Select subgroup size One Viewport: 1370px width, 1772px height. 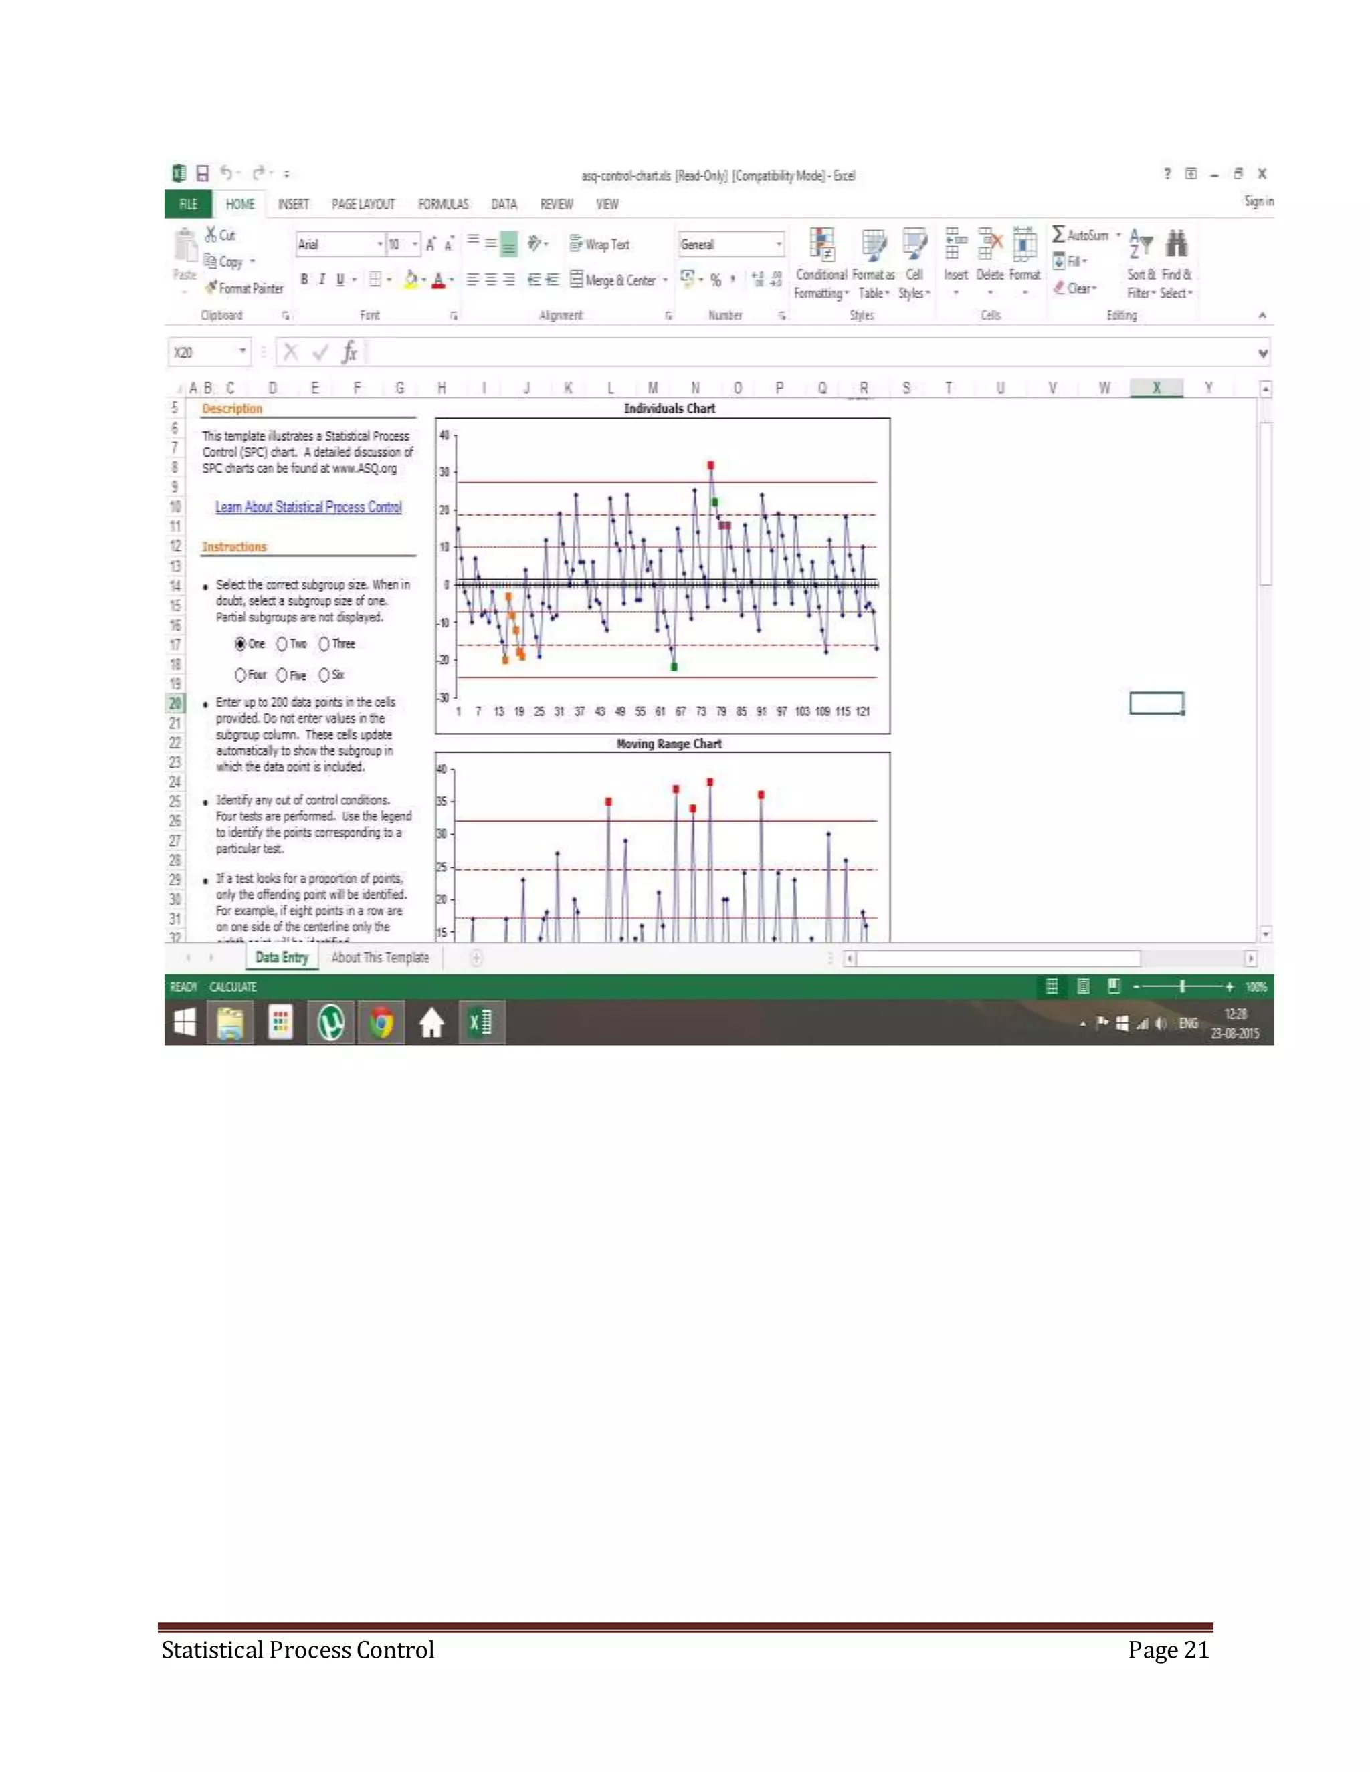(x=240, y=643)
